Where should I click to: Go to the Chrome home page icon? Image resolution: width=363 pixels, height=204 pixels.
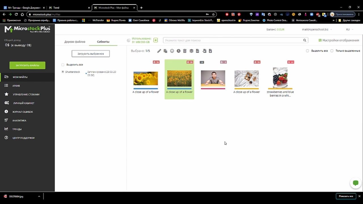22,14
